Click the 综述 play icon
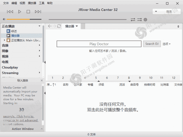This screenshot has width=183, height=137. tap(8, 31)
